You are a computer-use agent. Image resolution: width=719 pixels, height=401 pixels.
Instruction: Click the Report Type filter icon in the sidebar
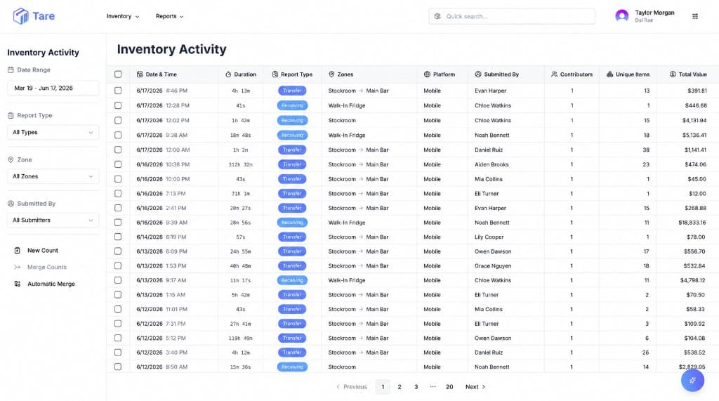(11, 116)
